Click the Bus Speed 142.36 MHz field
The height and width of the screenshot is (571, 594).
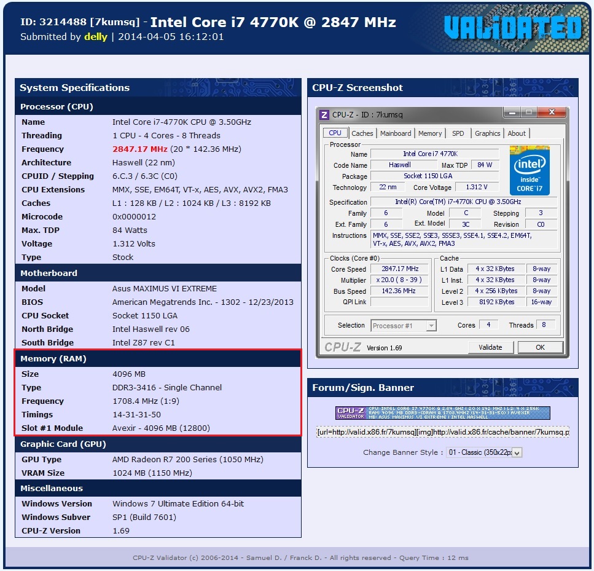400,291
